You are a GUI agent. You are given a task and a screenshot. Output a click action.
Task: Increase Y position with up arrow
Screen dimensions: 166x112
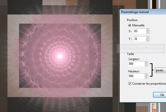[148, 38]
